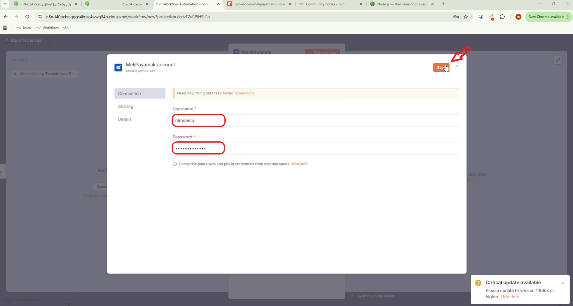Open More info in update notification
Viewport: 573px width, 306px height.
pyautogui.click(x=510, y=297)
